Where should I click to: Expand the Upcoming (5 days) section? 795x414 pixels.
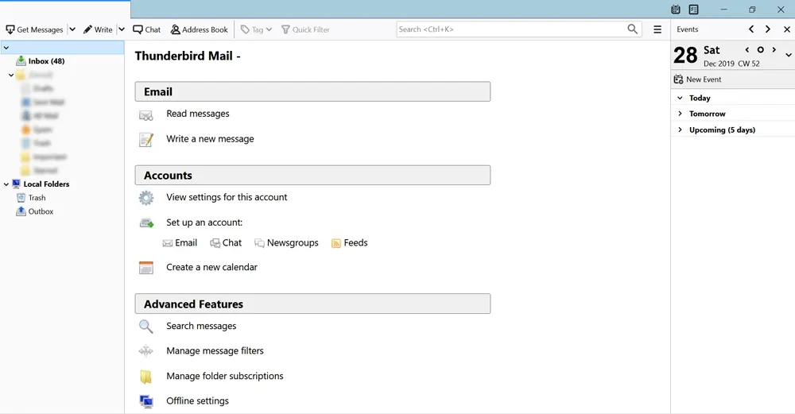(x=680, y=130)
